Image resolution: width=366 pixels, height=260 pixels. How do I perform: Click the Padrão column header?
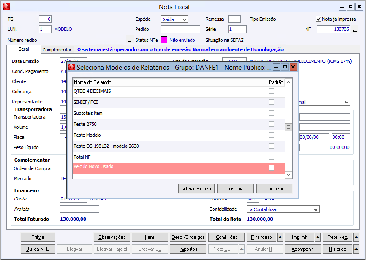click(x=276, y=82)
